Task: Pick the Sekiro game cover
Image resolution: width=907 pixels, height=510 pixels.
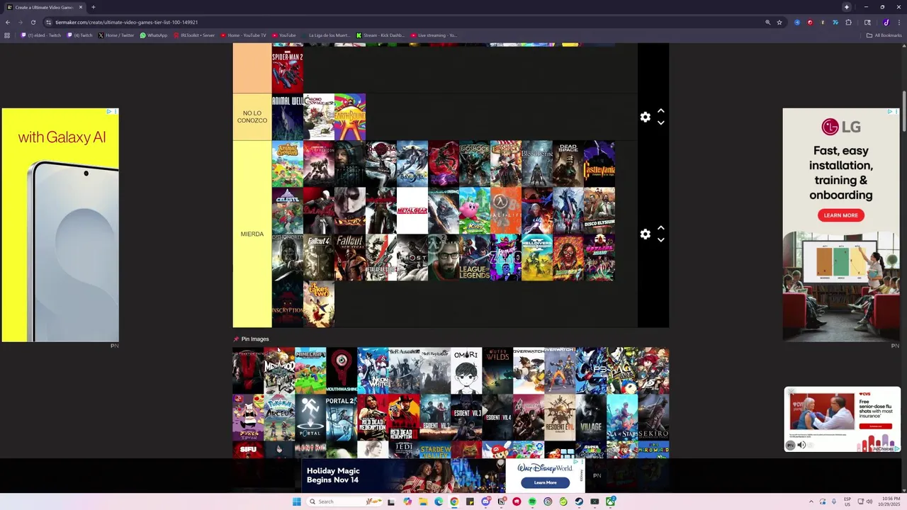Action: pos(653,417)
